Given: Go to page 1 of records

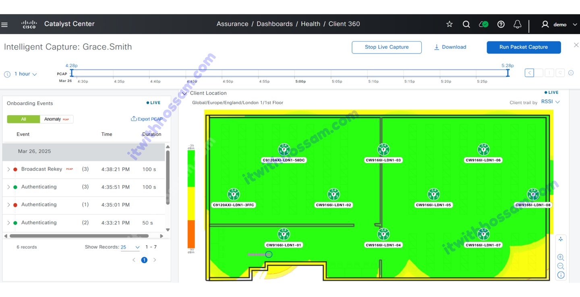Looking at the screenshot, I should (x=144, y=260).
